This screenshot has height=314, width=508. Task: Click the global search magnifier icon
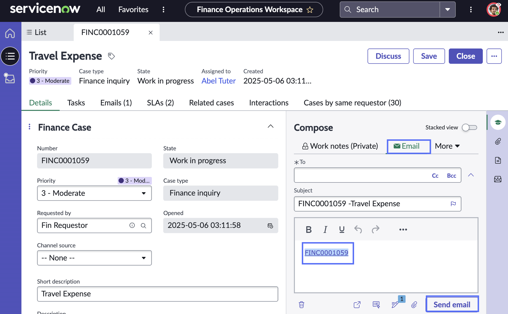click(348, 10)
